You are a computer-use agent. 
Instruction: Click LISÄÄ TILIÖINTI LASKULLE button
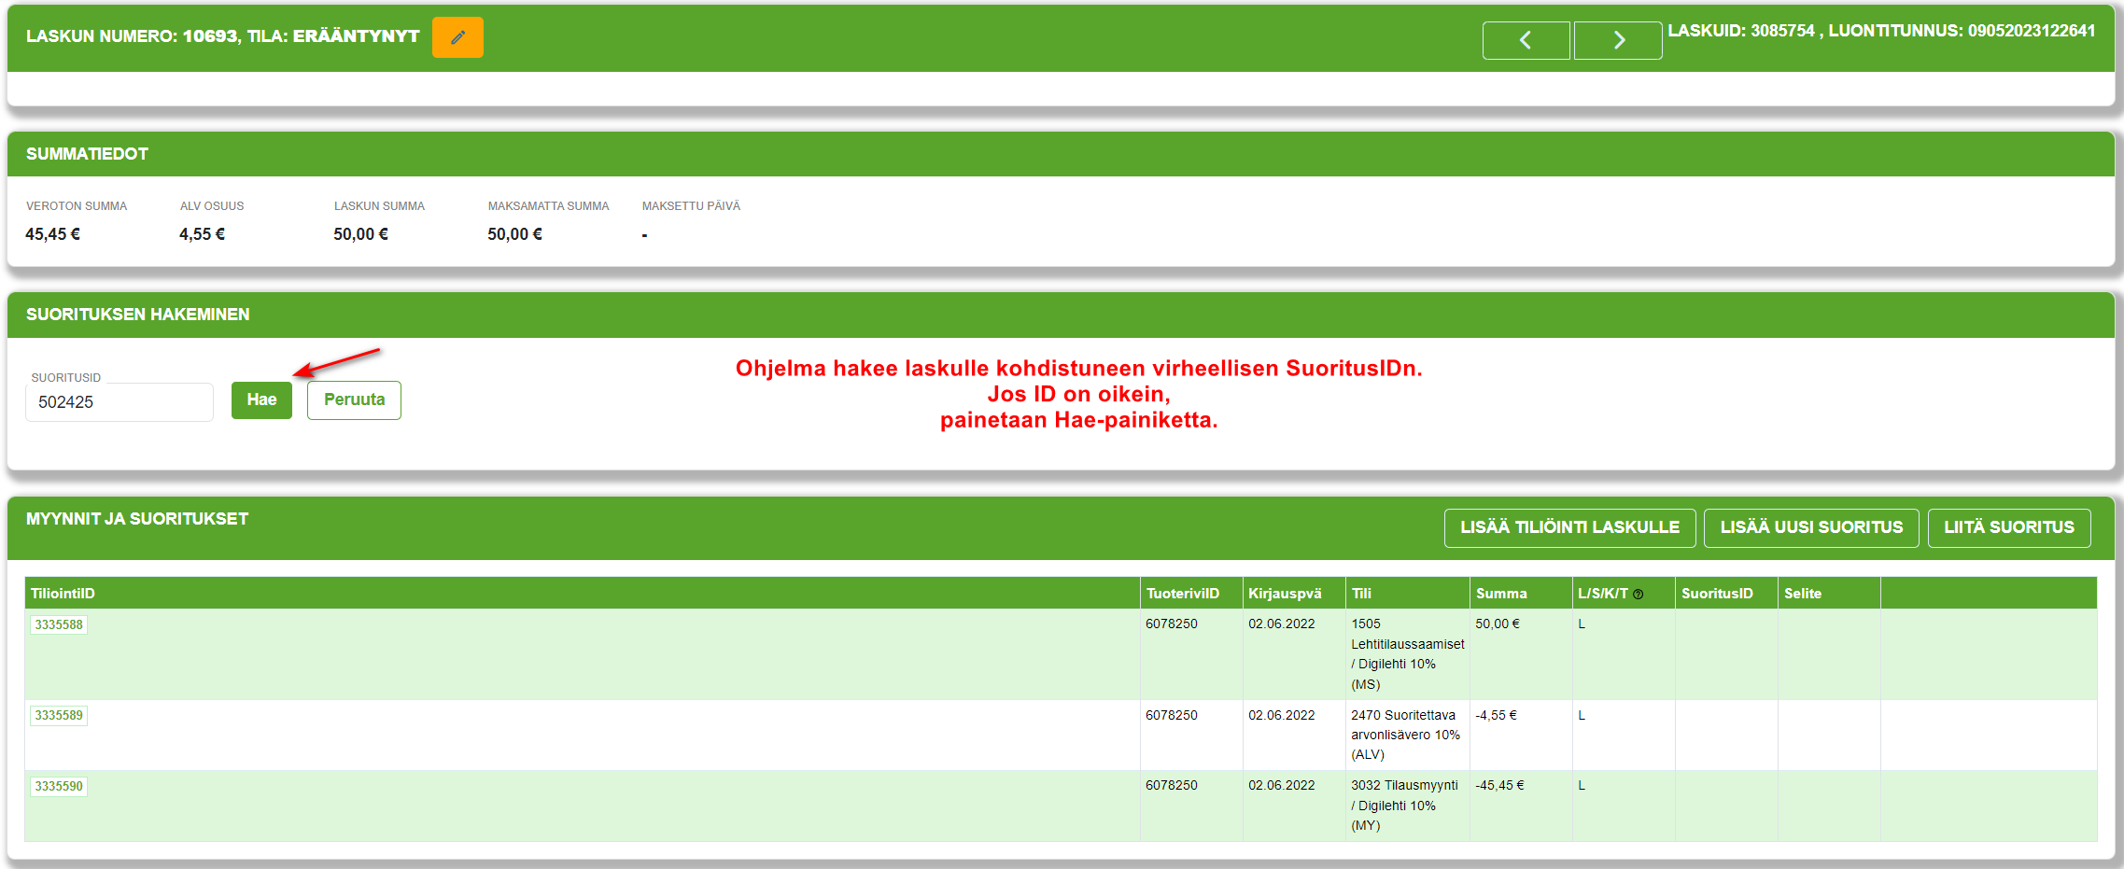tap(1569, 527)
